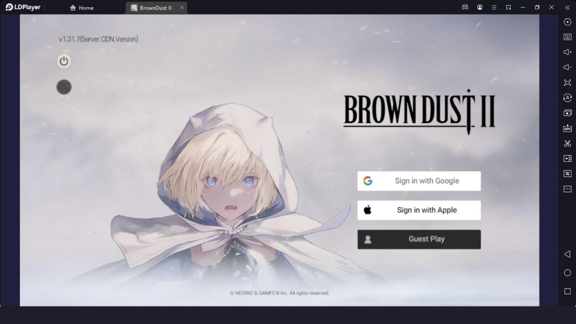Image resolution: width=576 pixels, height=324 pixels.
Task: Click Sign in with Google
Action: [418, 181]
